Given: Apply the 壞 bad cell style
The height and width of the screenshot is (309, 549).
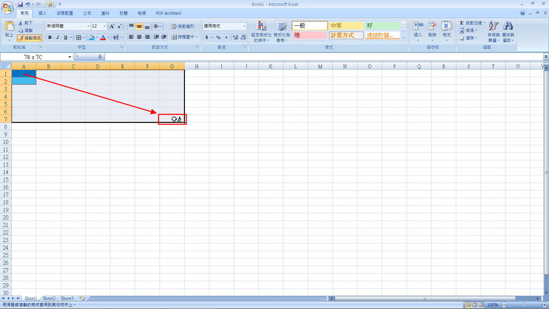Looking at the screenshot, I should click(309, 35).
